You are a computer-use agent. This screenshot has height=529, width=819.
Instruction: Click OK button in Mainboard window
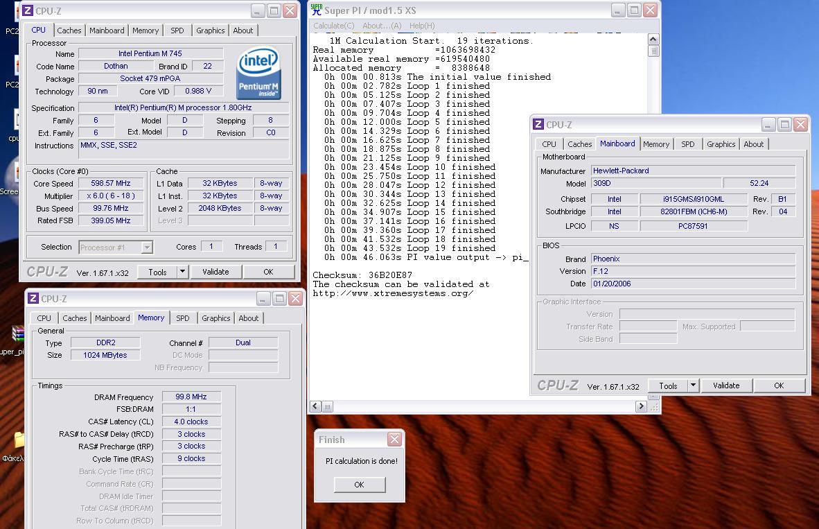point(779,385)
